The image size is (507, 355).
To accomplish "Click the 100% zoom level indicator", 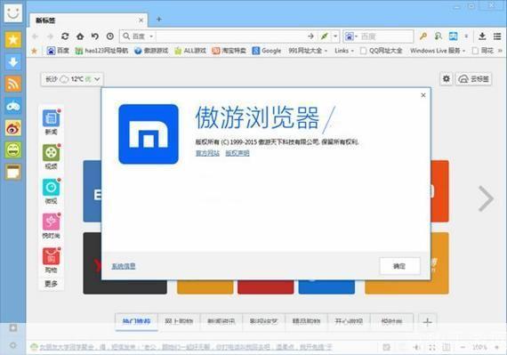I will click(479, 347).
